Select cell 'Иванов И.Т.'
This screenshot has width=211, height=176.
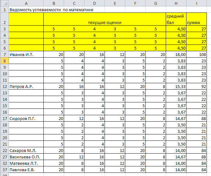coord(26,55)
